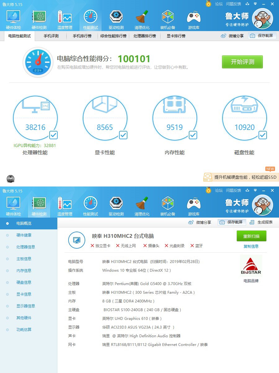Open 论坛 link in the performance test window title bar
The width and height of the screenshot is (279, 373).
(219, 4)
